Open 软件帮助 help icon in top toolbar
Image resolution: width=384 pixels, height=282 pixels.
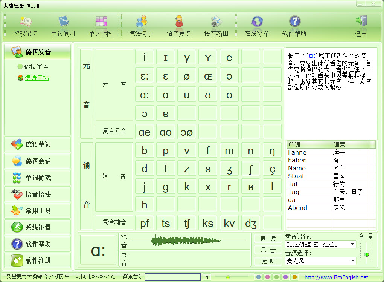click(294, 26)
